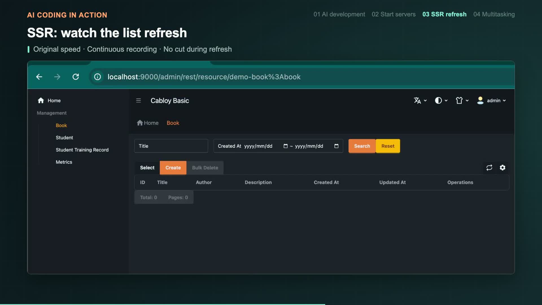Click the Updated At column header

[x=392, y=182]
